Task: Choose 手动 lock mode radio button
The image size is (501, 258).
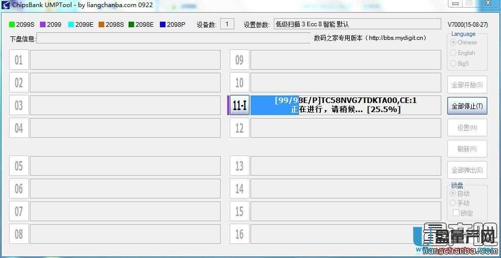Action: tap(453, 203)
